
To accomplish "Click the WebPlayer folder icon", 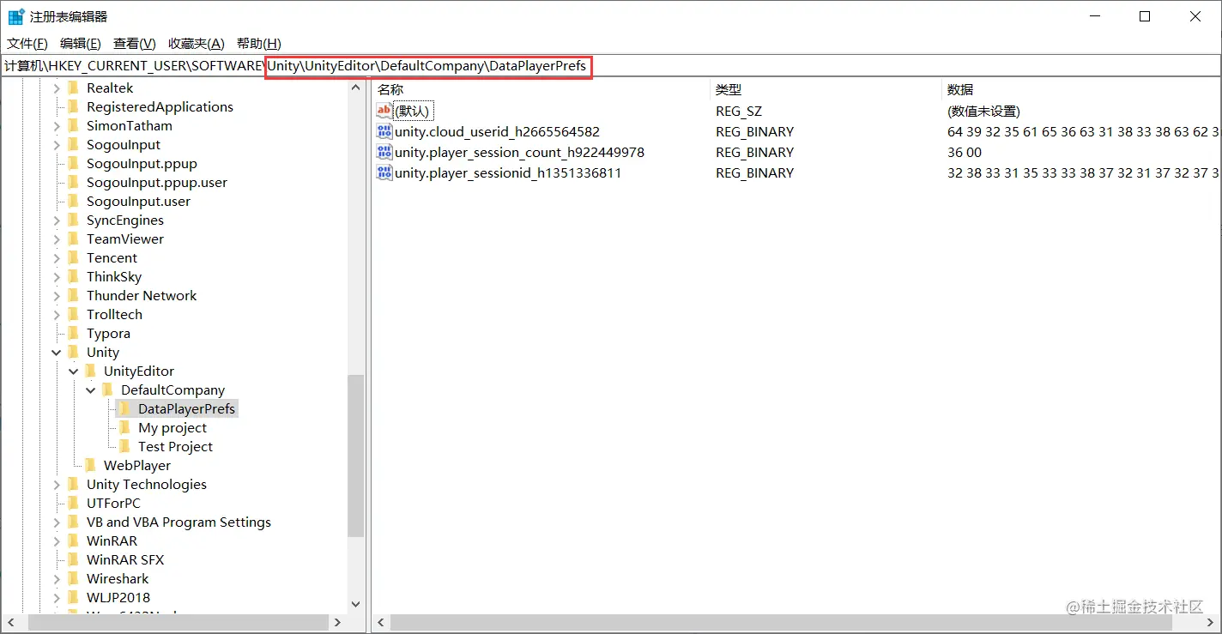I will [90, 466].
